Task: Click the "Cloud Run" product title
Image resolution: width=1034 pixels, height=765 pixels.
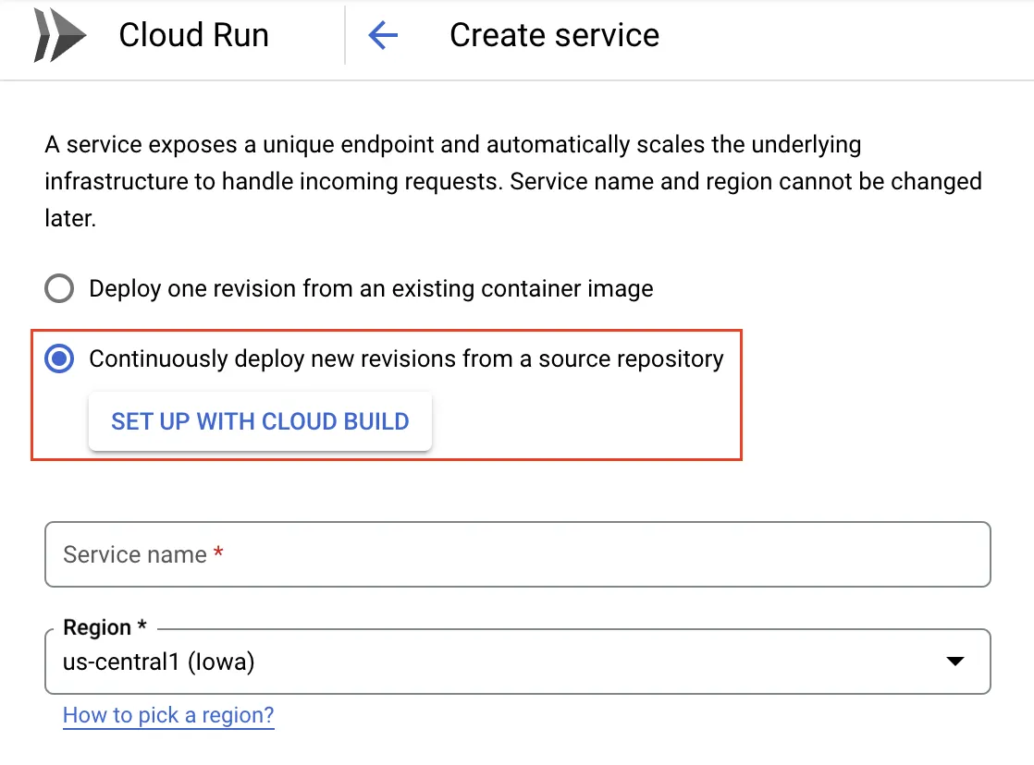Action: 193,36
